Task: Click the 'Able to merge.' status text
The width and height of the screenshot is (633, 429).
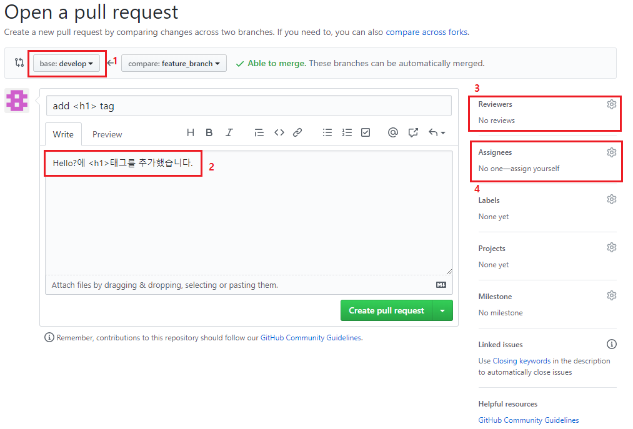Action: [277, 63]
